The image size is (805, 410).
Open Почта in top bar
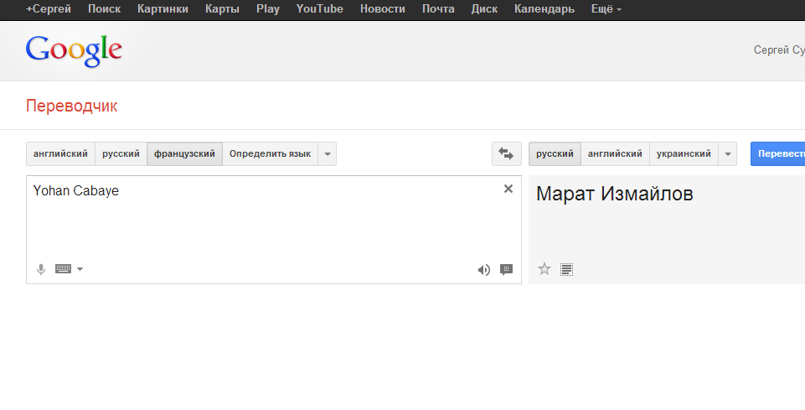438,9
